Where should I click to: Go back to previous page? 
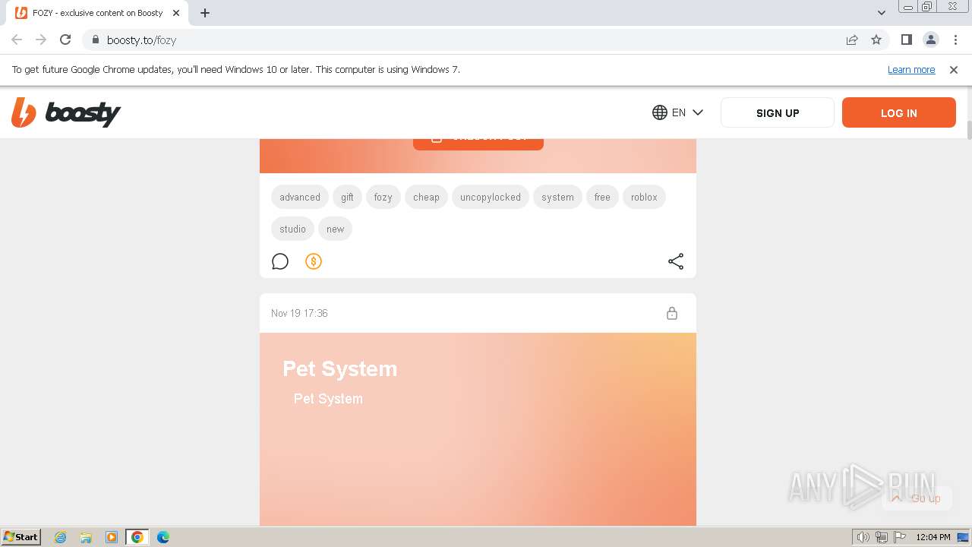[x=17, y=40]
